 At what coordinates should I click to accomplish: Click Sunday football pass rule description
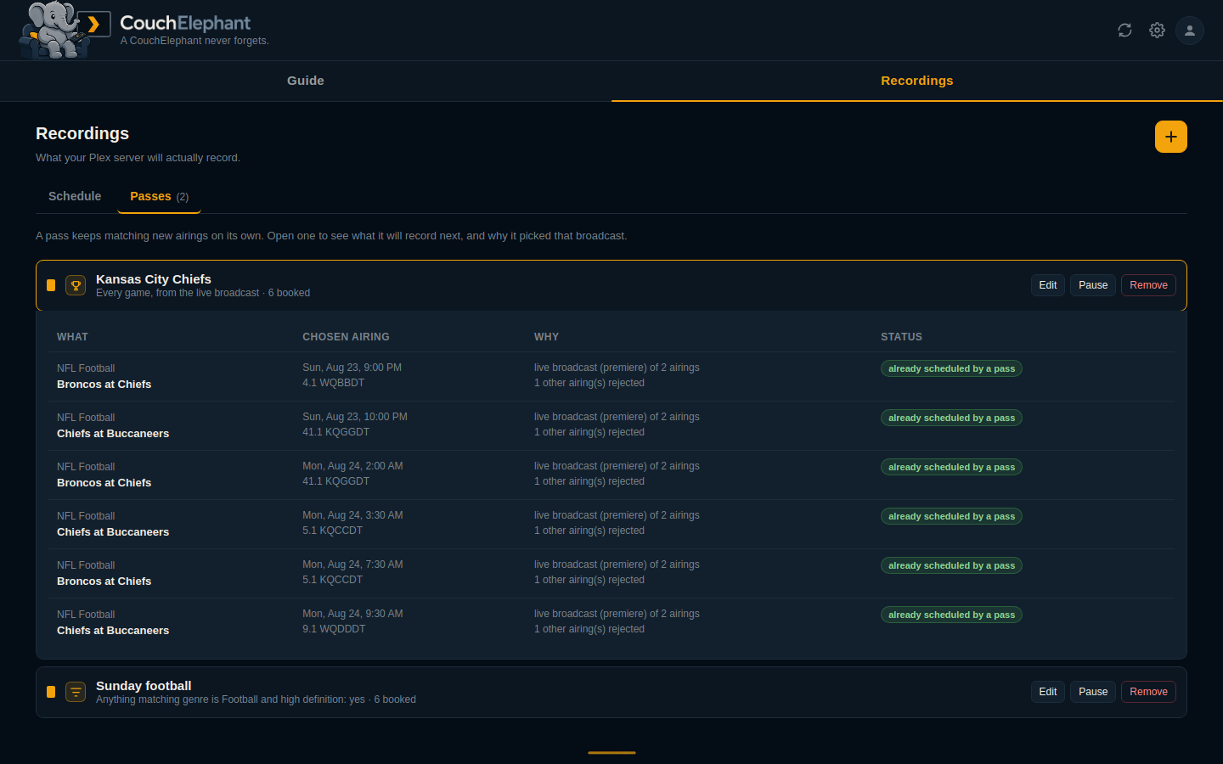[x=256, y=699]
